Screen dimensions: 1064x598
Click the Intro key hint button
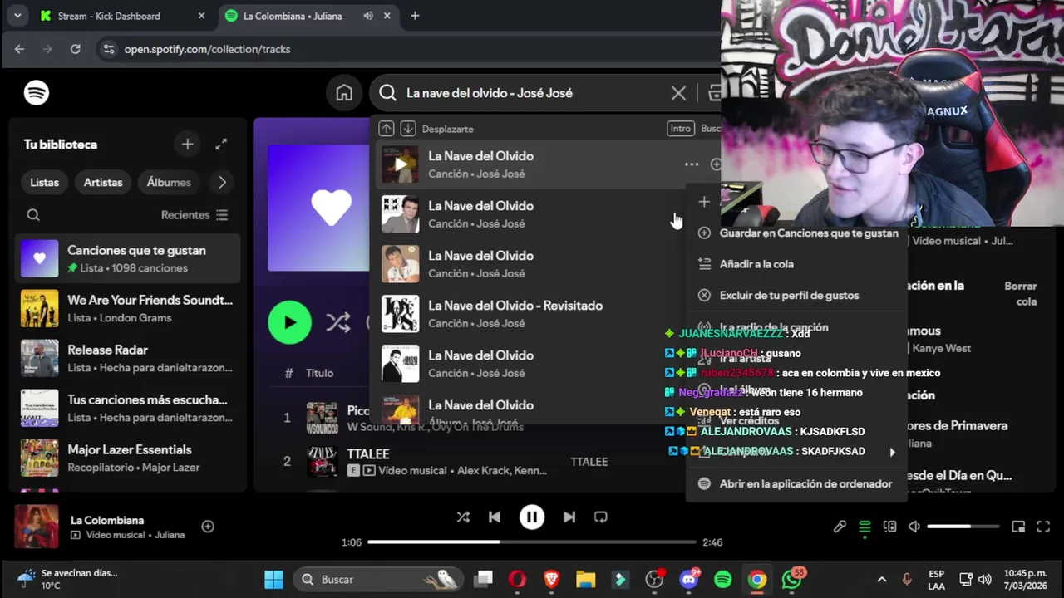pos(681,129)
